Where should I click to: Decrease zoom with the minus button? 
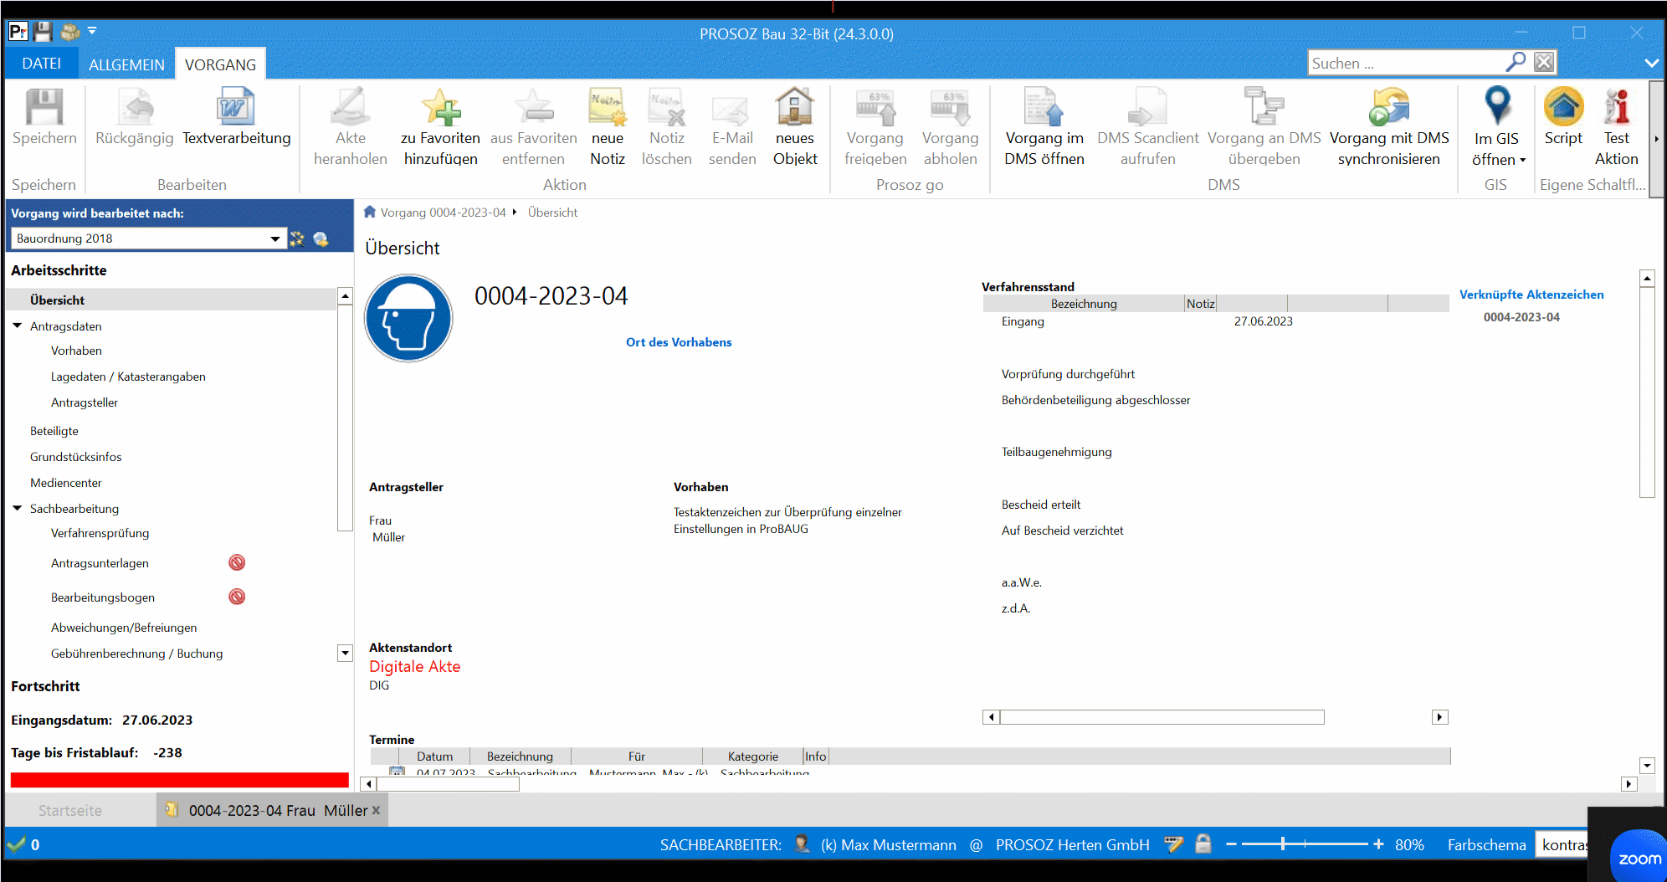tap(1231, 844)
